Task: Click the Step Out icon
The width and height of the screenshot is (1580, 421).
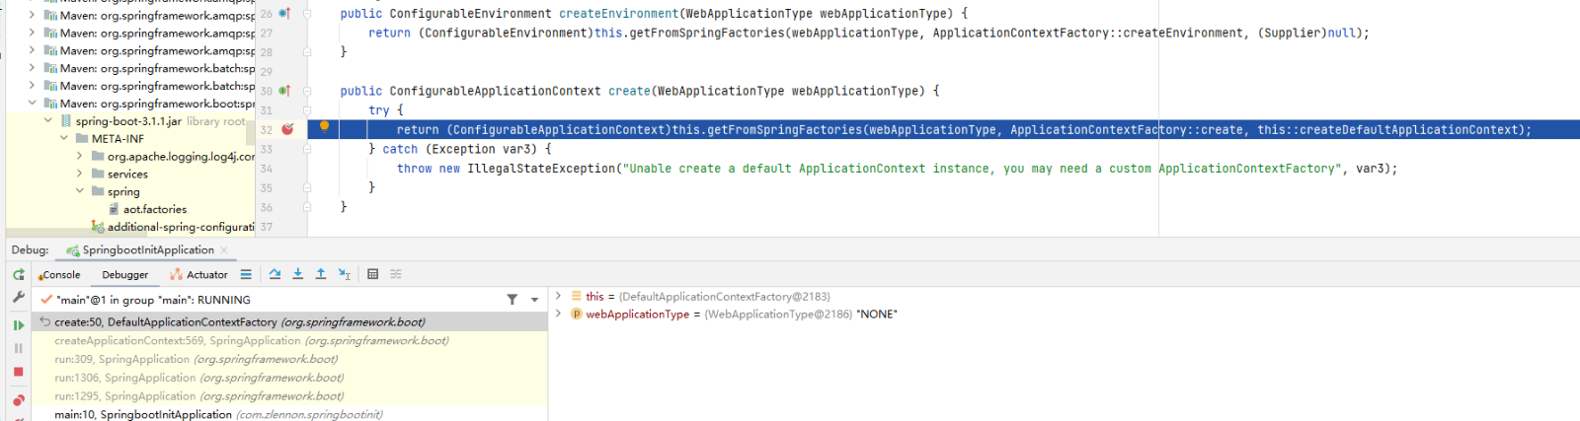Action: [321, 274]
